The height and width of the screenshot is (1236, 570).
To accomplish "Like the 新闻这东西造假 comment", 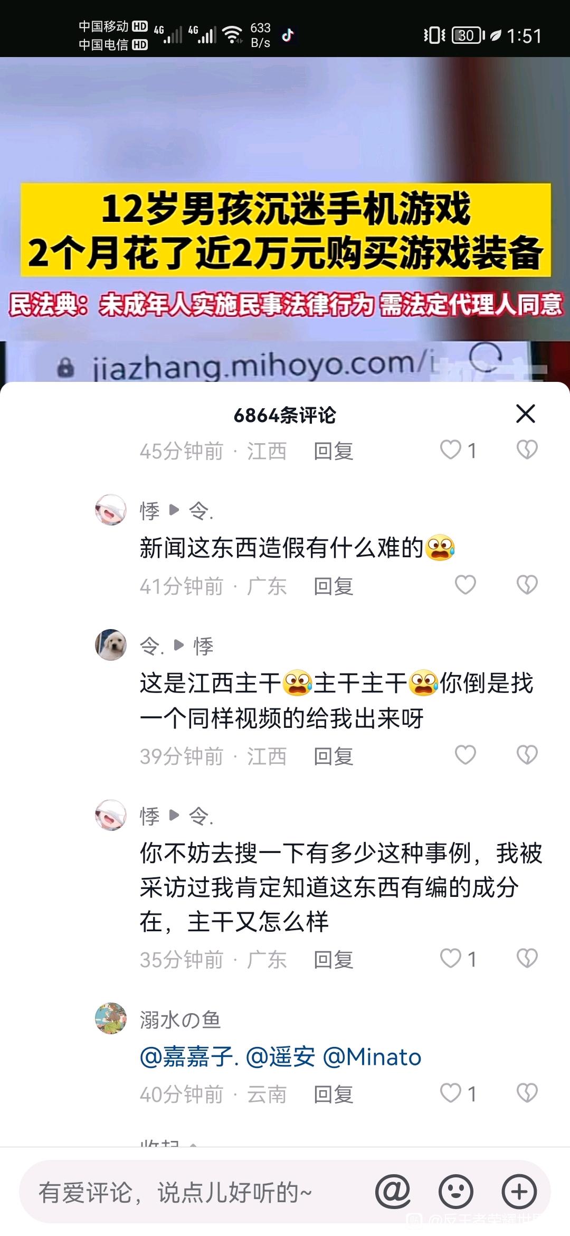I will [x=465, y=585].
